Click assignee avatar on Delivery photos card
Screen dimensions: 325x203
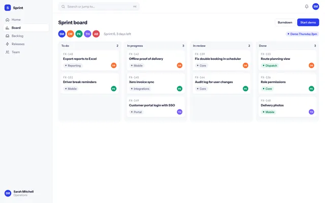pos(311,112)
